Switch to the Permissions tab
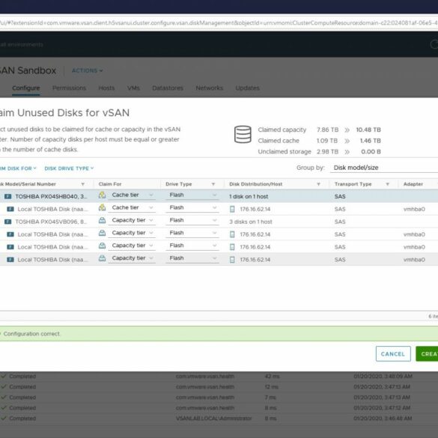This screenshot has width=438, height=438. tap(70, 88)
